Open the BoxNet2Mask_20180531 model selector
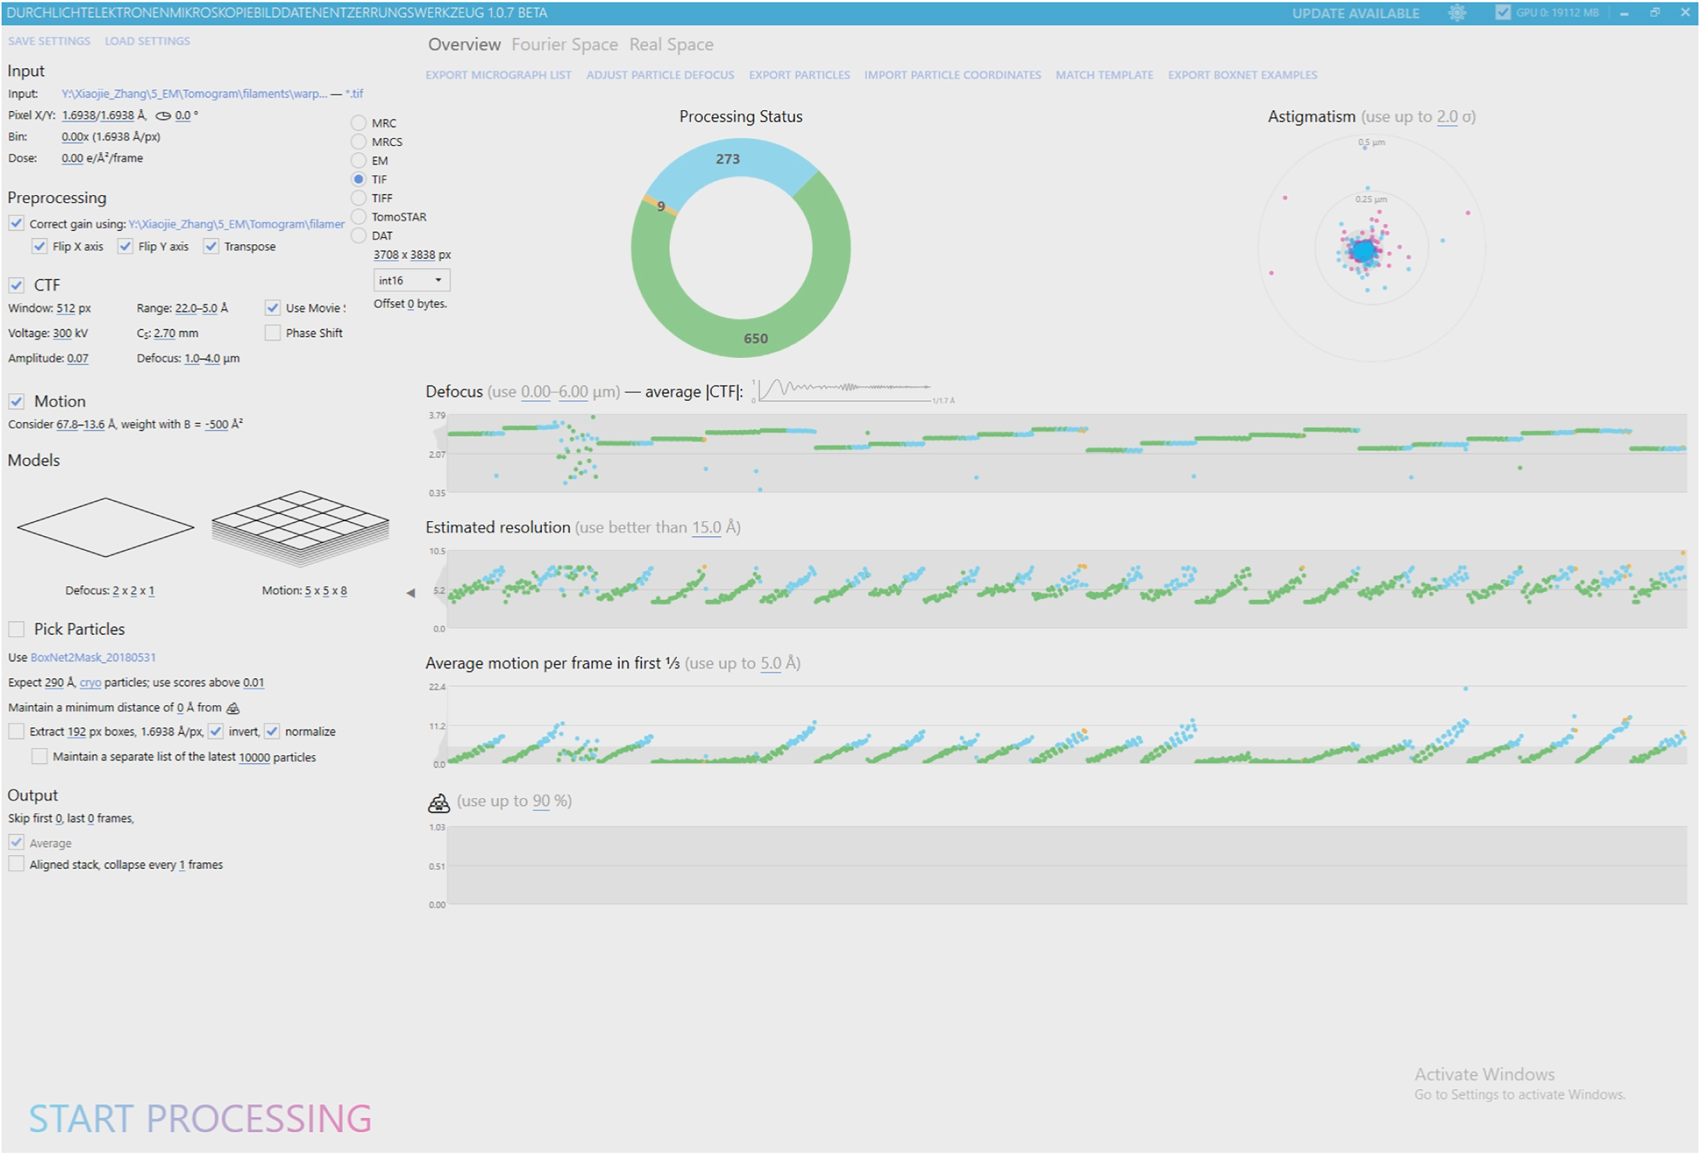 pos(93,658)
